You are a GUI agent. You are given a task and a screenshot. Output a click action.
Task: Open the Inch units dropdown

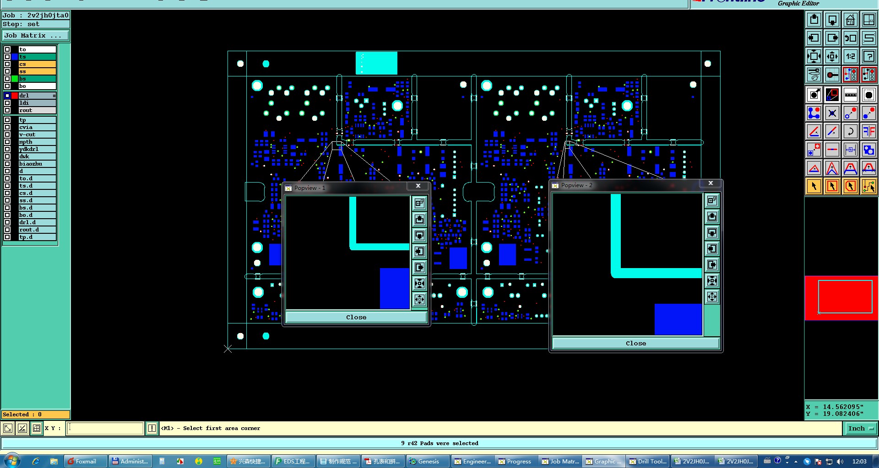pyautogui.click(x=860, y=428)
